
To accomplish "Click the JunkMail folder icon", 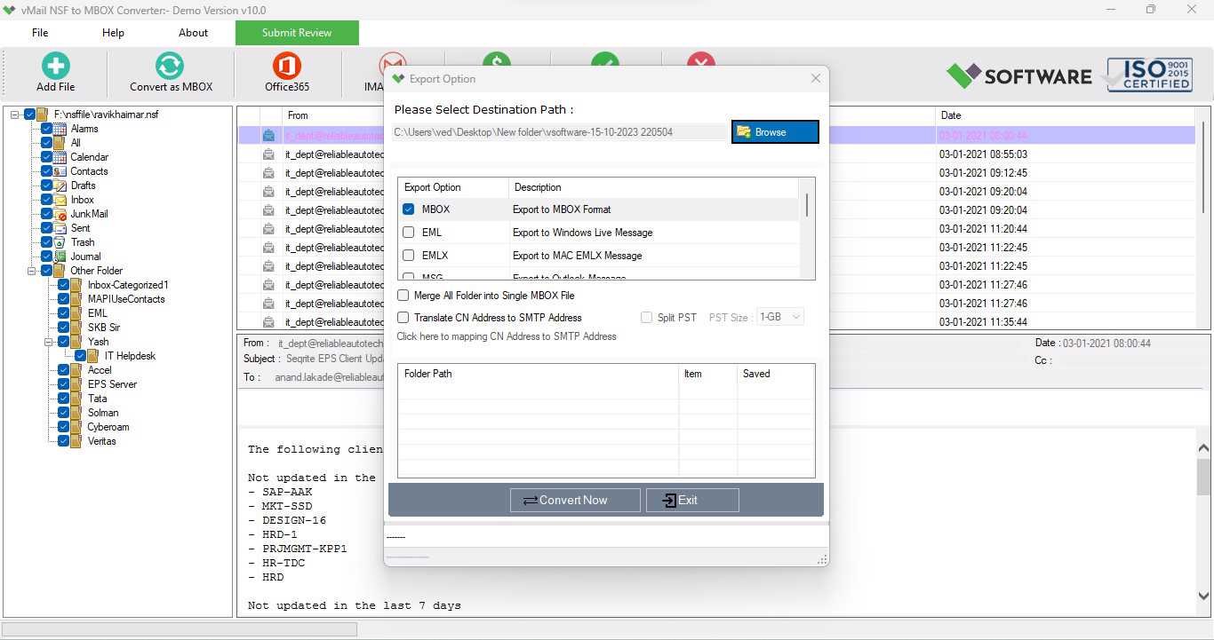I will pos(60,214).
